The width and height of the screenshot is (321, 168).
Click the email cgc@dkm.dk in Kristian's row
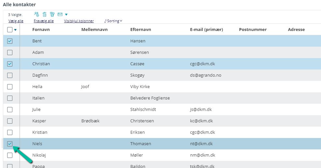pos(202,132)
